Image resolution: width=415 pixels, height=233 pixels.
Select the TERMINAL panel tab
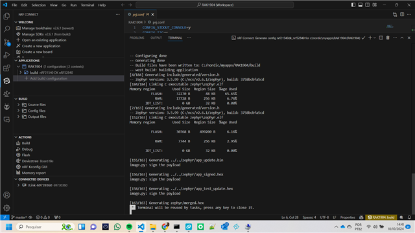175,38
